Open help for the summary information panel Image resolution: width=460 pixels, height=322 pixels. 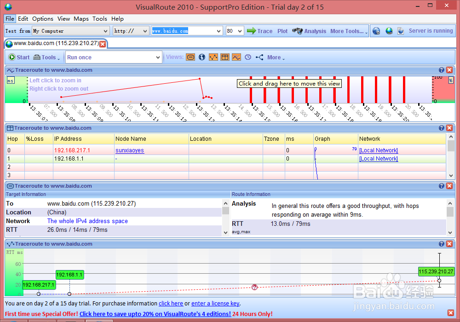442,186
